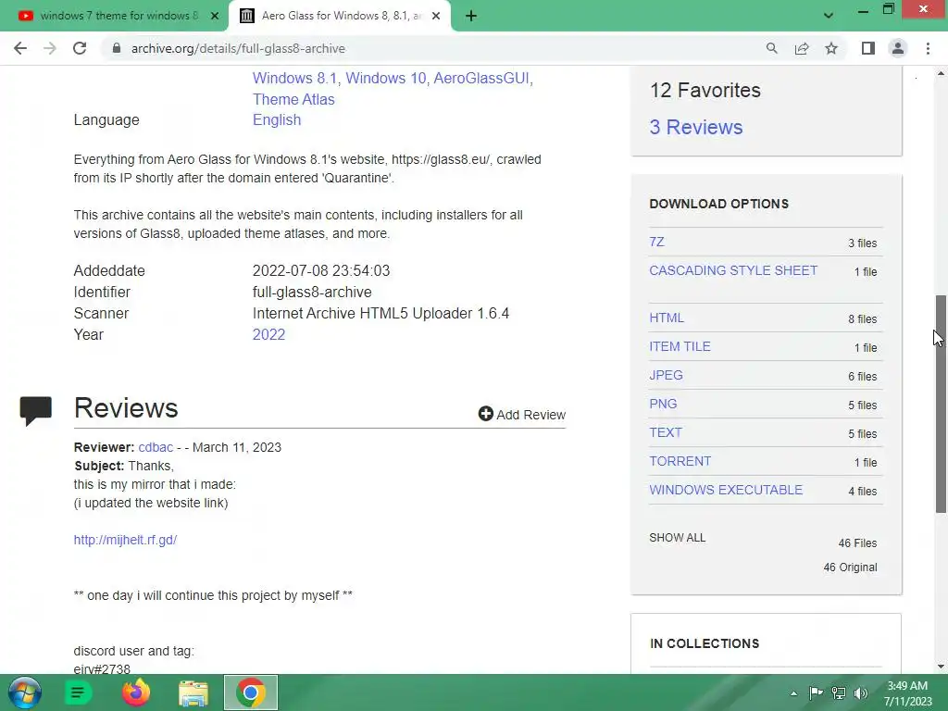948x711 pixels.
Task: Click the scrollbar down arrow
Action: [x=941, y=667]
